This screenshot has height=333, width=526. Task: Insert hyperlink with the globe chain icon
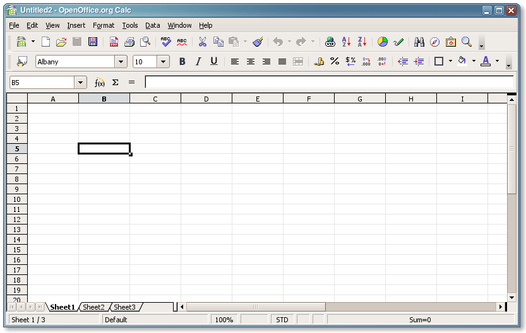pos(330,42)
